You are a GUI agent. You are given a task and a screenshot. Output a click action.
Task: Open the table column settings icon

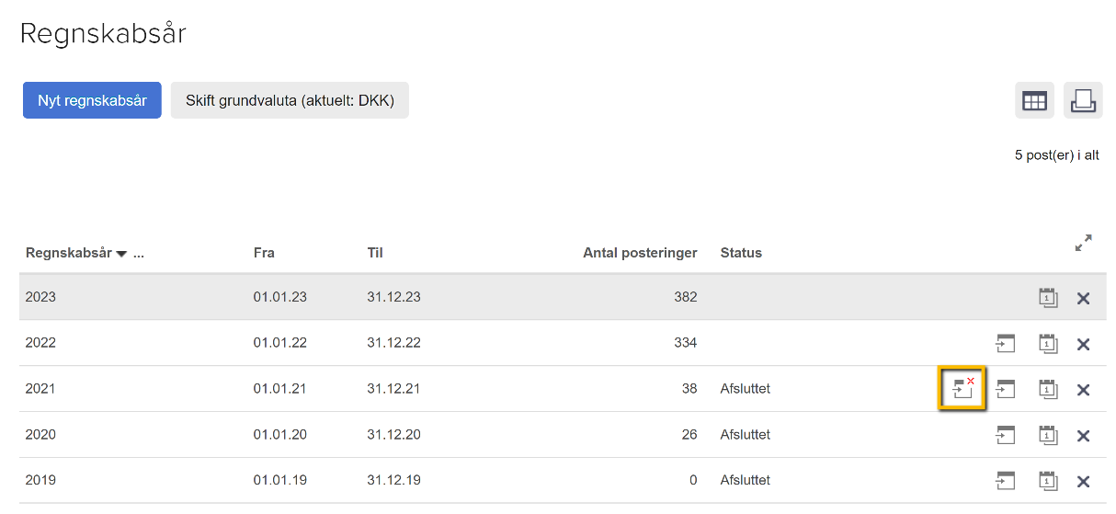1034,101
